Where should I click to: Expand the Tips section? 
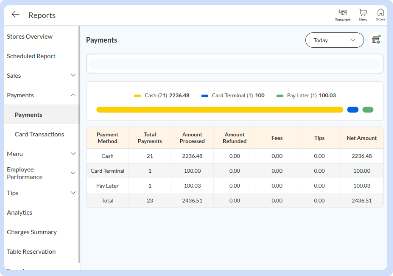click(x=73, y=193)
